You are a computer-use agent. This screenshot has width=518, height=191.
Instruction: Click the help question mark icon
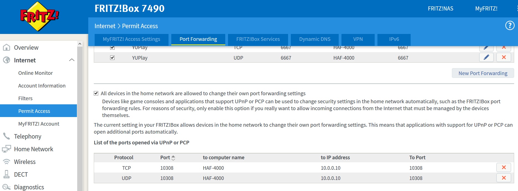pos(510,26)
